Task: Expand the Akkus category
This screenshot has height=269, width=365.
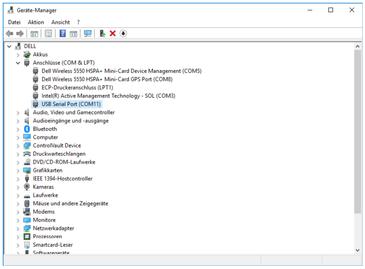Action: click(x=18, y=55)
